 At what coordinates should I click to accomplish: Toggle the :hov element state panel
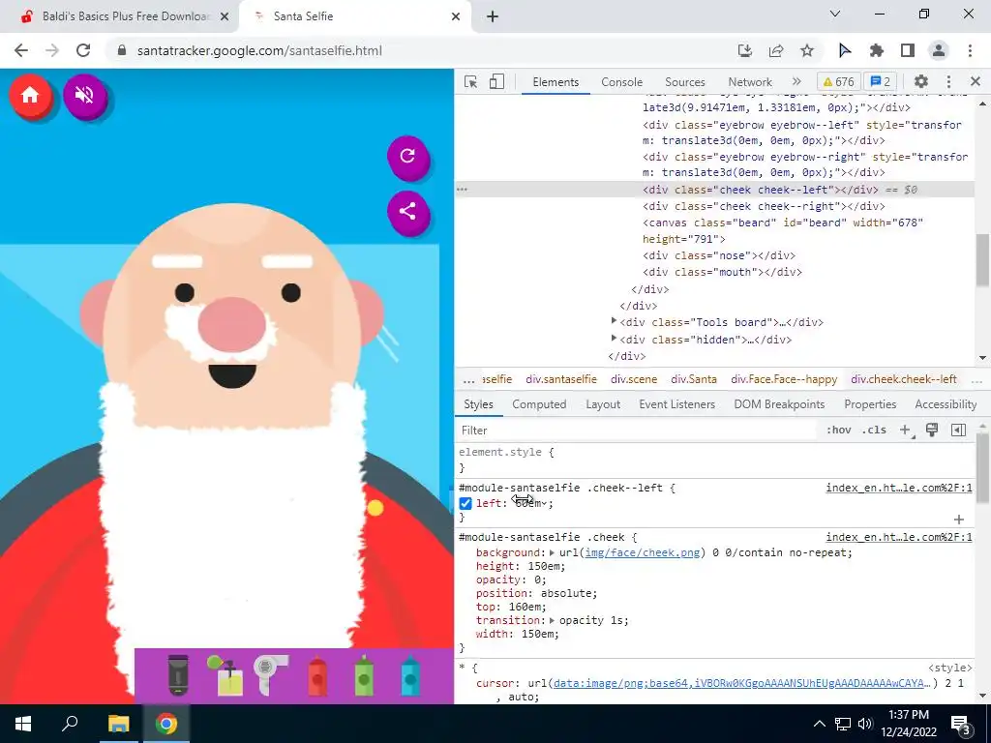(x=838, y=430)
